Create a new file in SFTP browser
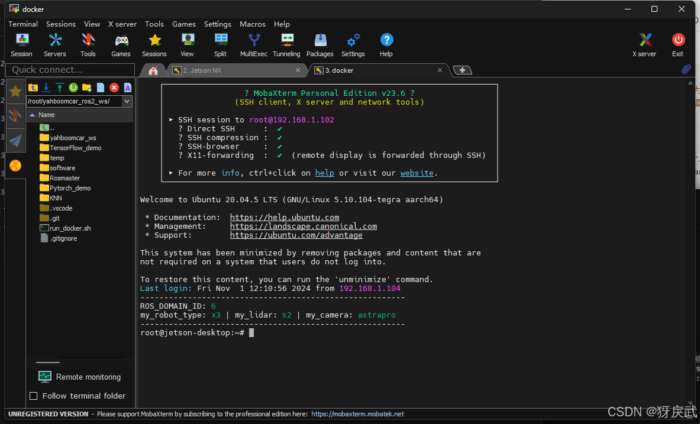 [x=101, y=88]
